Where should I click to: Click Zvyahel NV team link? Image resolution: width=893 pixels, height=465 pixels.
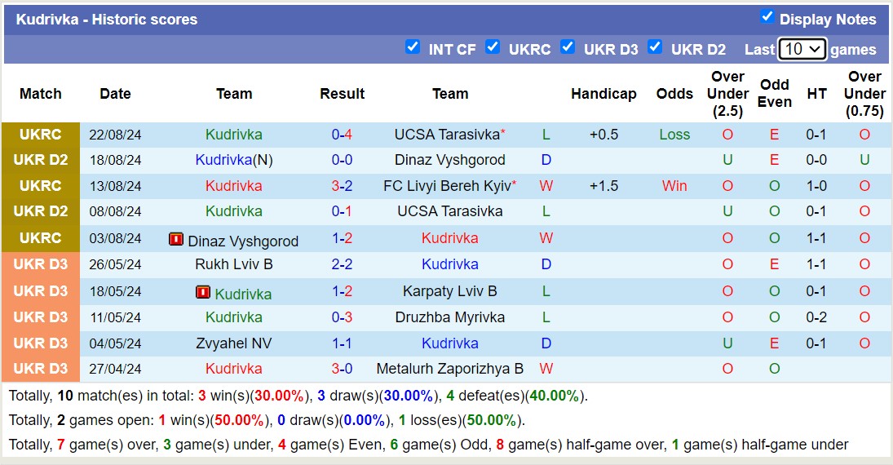pyautogui.click(x=234, y=343)
